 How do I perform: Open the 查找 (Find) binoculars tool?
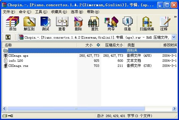(x=95, y=23)
